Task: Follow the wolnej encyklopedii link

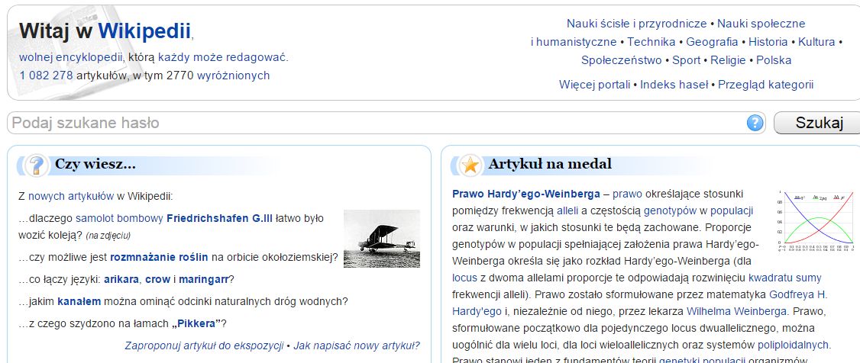Action: (72, 57)
